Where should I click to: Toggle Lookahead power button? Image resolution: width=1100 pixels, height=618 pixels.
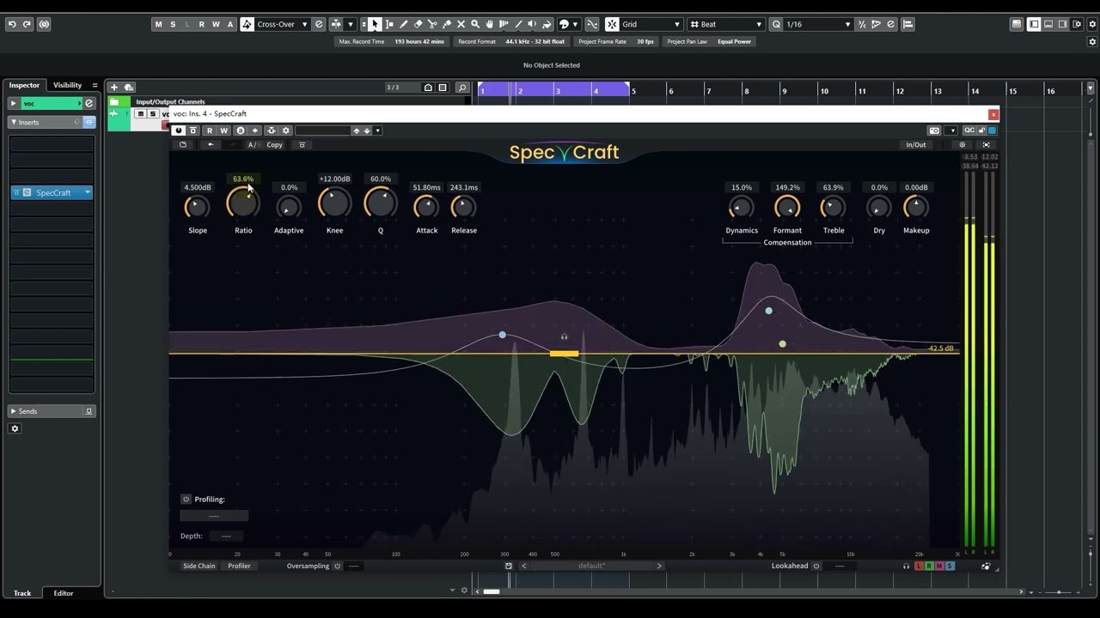pos(816,566)
